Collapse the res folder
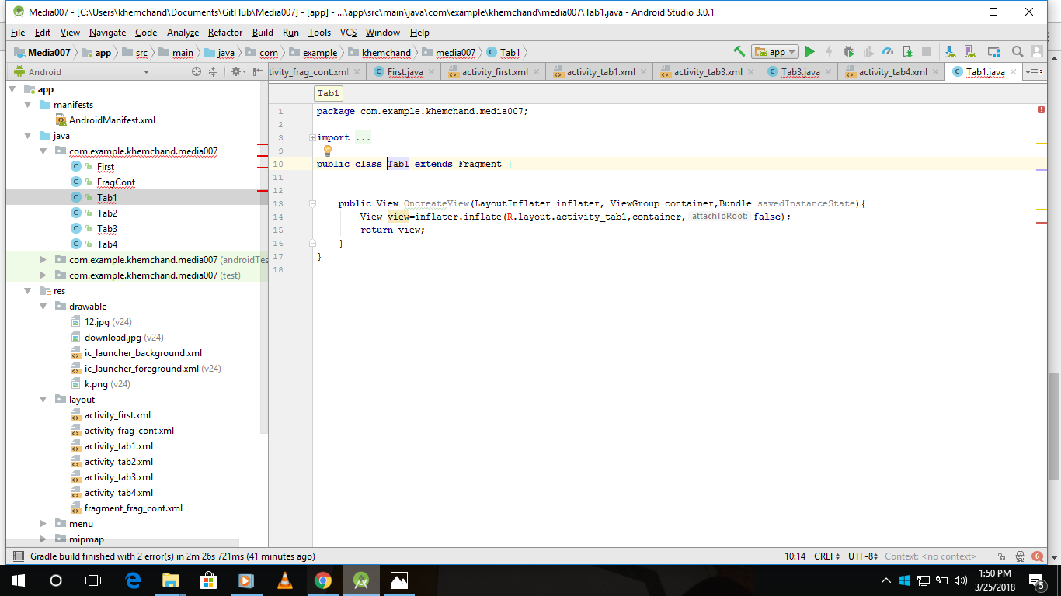Viewport: 1061px width, 596px height. pos(29,291)
